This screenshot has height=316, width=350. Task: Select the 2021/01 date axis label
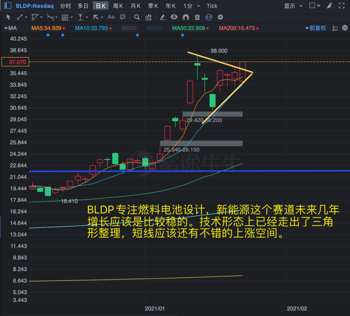click(x=155, y=309)
